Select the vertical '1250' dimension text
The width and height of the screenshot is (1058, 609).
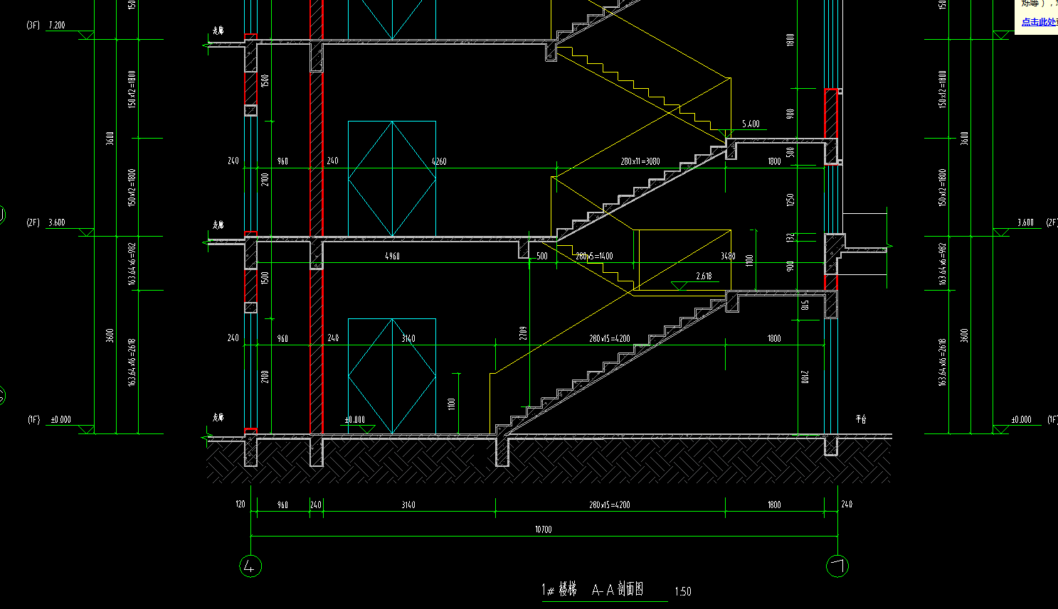pyautogui.click(x=790, y=200)
